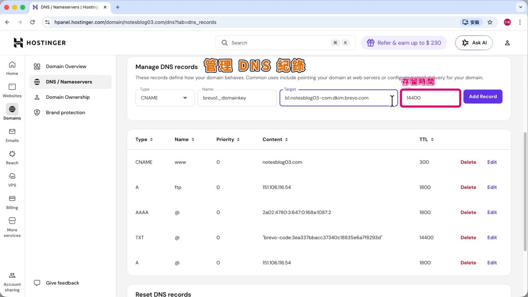The width and height of the screenshot is (528, 297).
Task: Click the Hostinger logo
Action: point(40,43)
